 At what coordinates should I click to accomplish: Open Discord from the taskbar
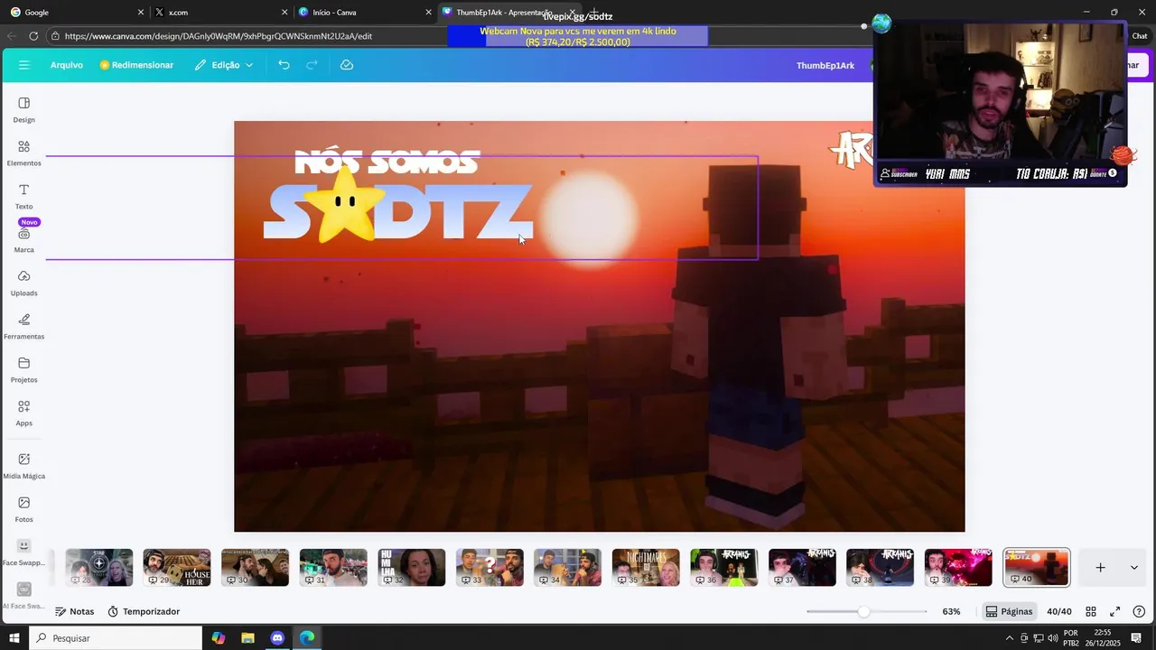click(277, 637)
